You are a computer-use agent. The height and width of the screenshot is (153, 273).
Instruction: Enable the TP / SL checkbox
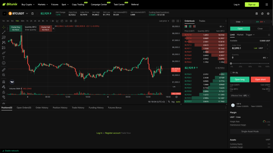[x=231, y=73]
